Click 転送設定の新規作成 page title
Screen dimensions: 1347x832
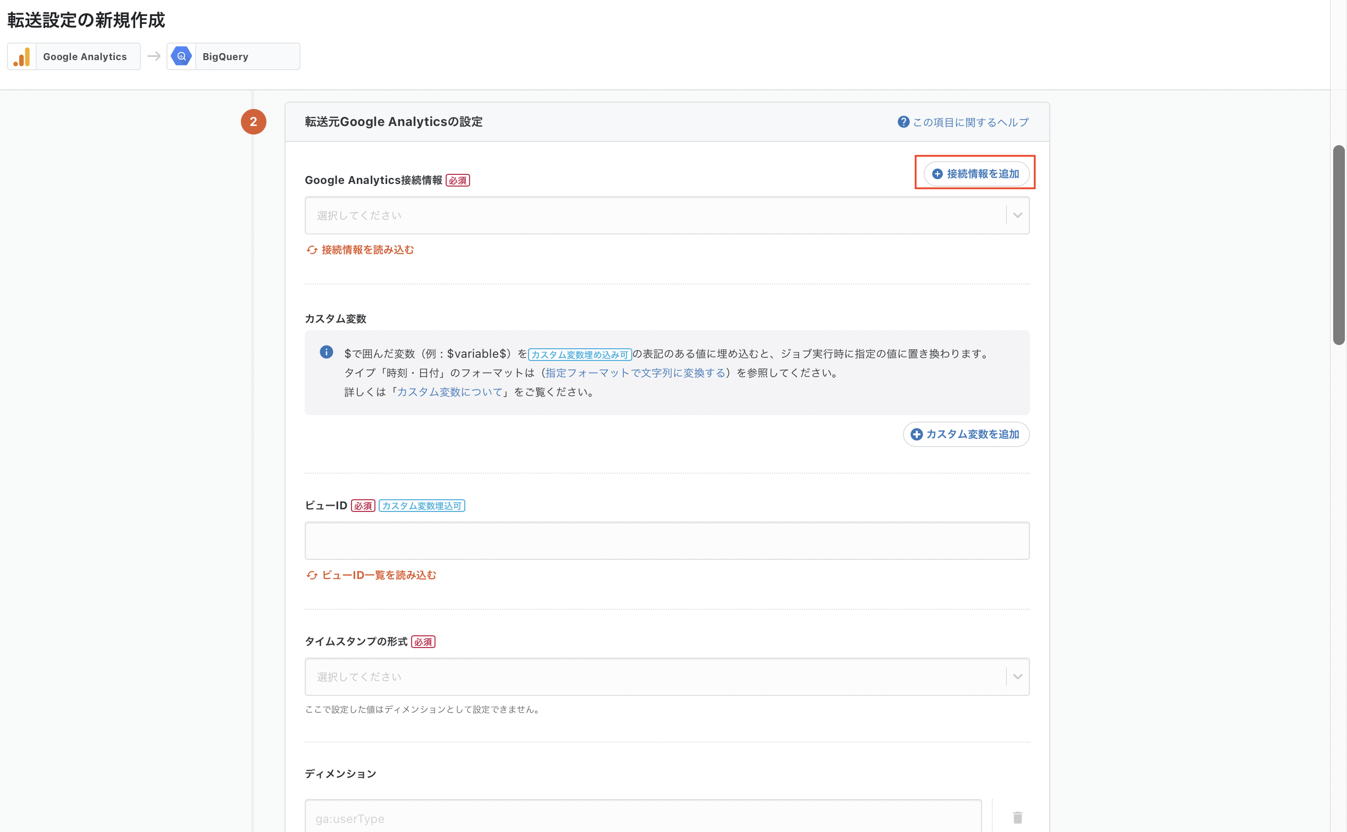click(86, 20)
